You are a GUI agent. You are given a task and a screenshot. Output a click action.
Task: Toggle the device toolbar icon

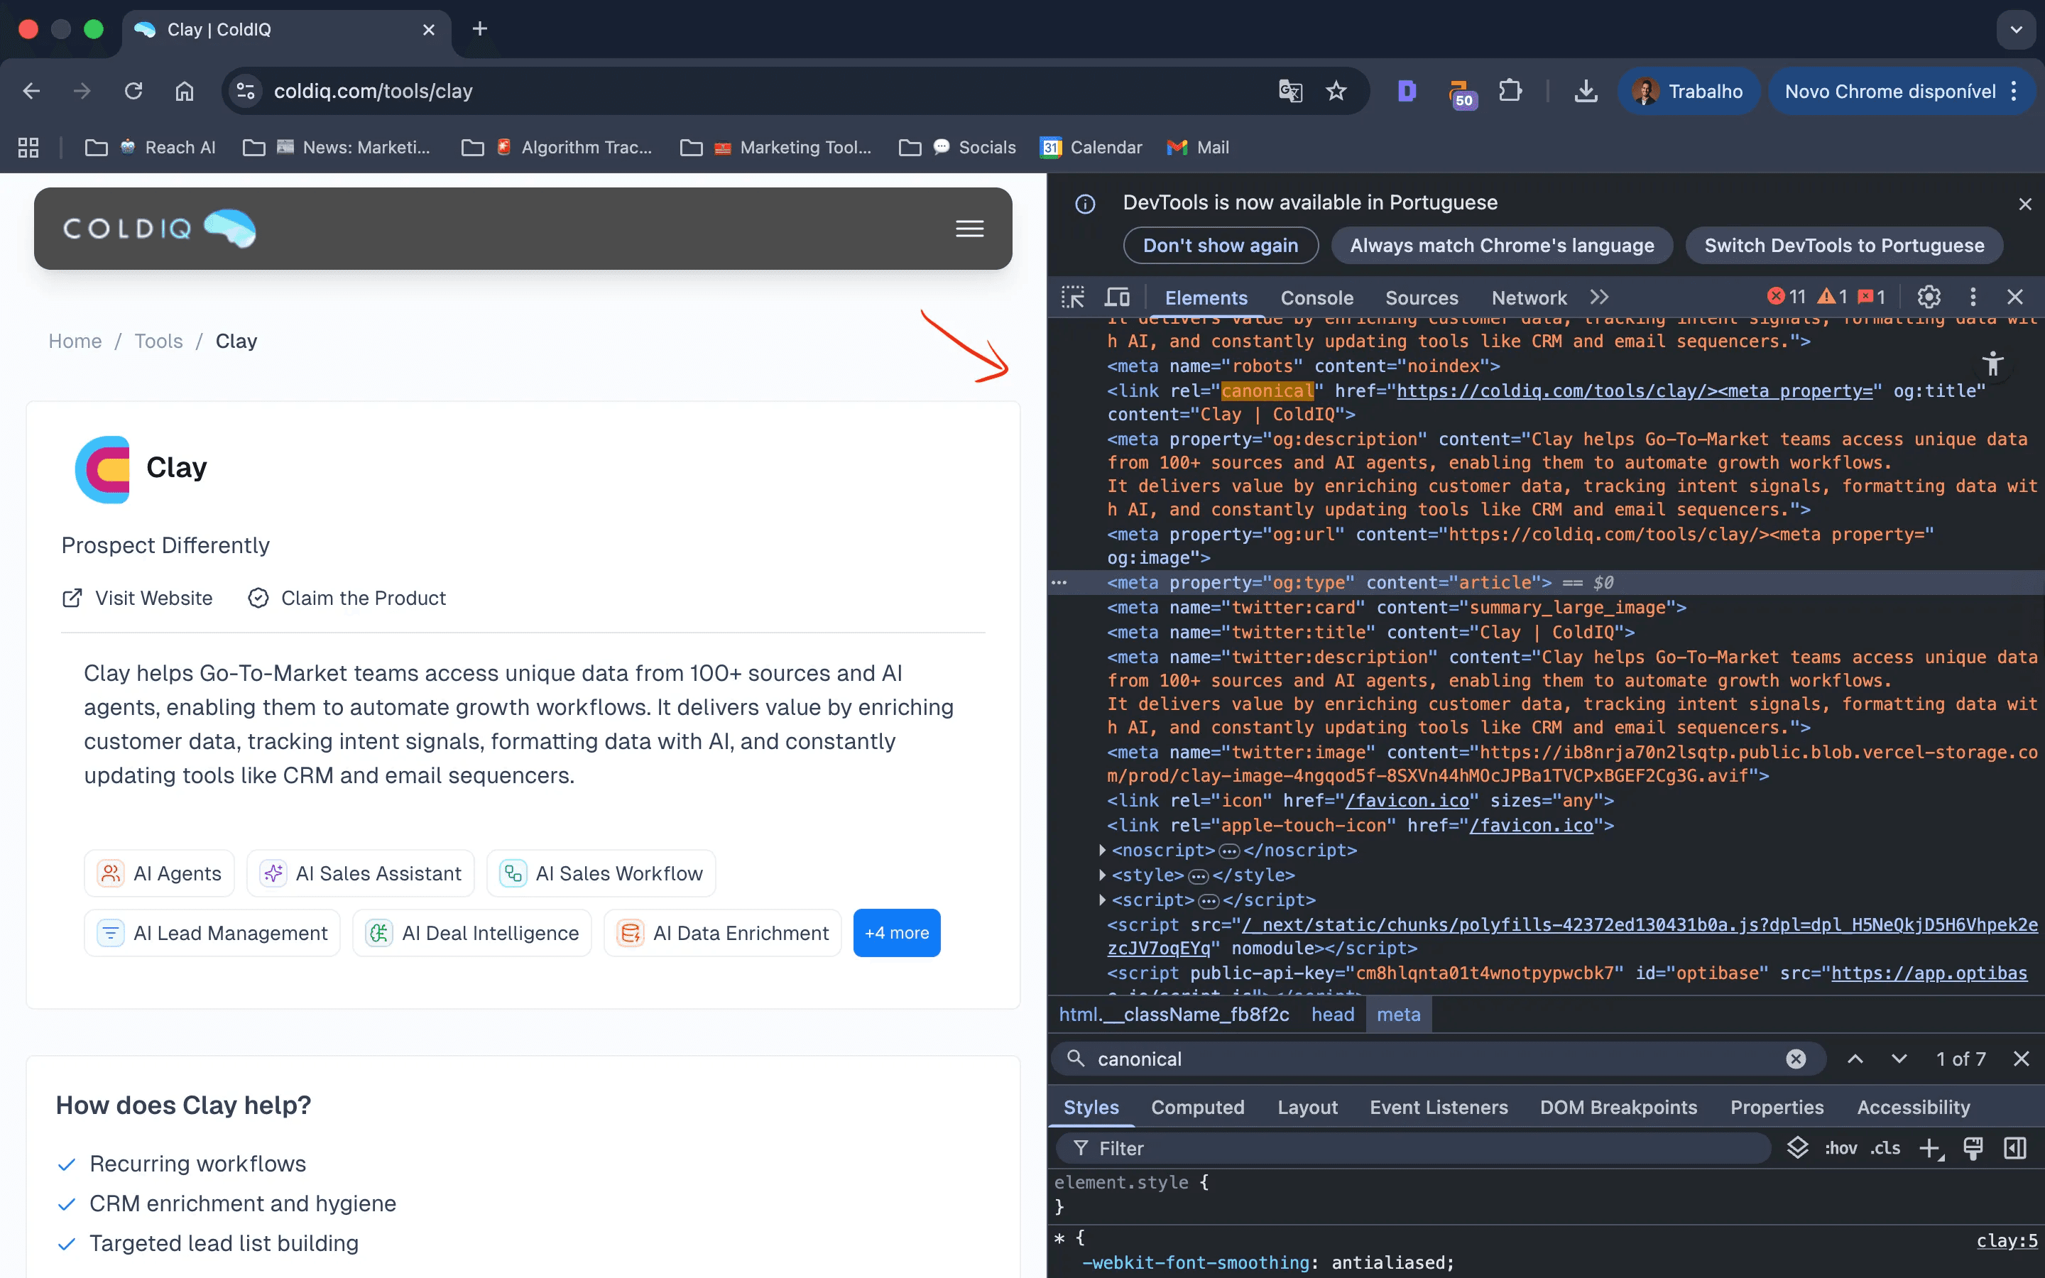[x=1117, y=297]
